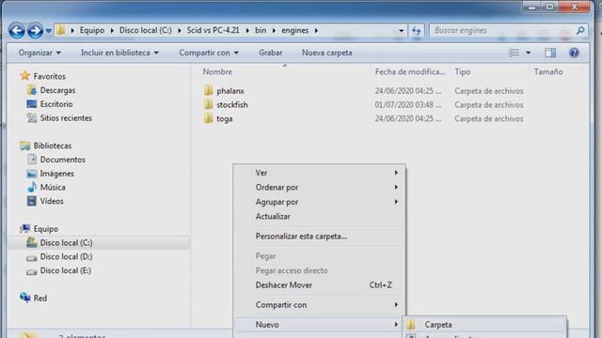
Task: Choose Deshacer Mover in context menu
Action: point(319,285)
